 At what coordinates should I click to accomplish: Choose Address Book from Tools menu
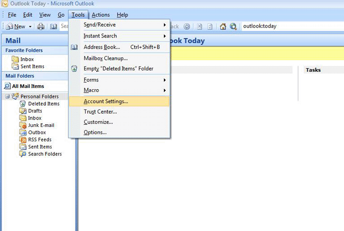point(119,47)
